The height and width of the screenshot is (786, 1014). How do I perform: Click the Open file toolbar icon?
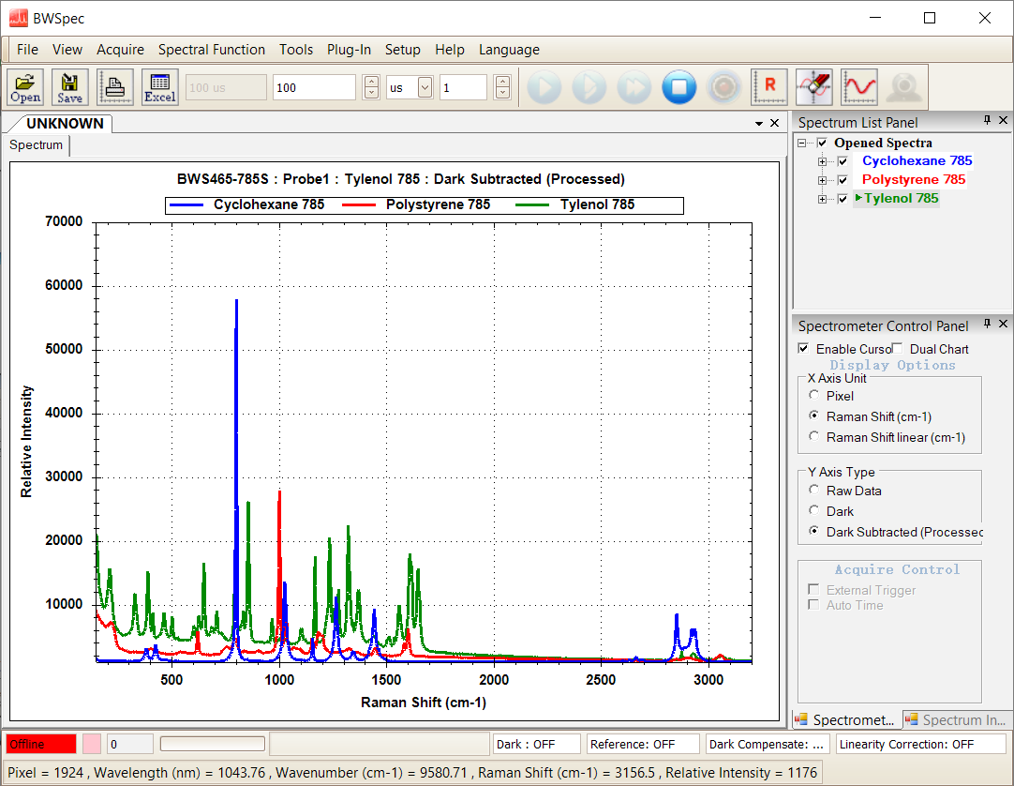pos(25,87)
